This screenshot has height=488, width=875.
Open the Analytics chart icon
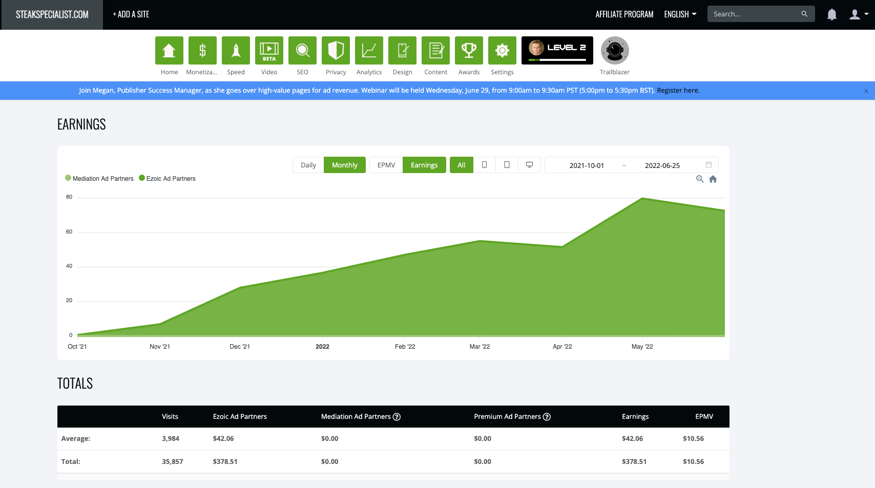pyautogui.click(x=369, y=50)
